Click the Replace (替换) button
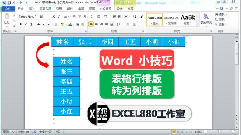 coord(220,19)
